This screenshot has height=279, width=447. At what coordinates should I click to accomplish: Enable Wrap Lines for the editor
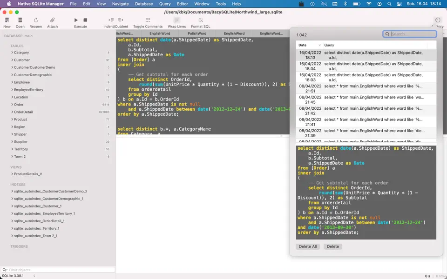pyautogui.click(x=176, y=21)
